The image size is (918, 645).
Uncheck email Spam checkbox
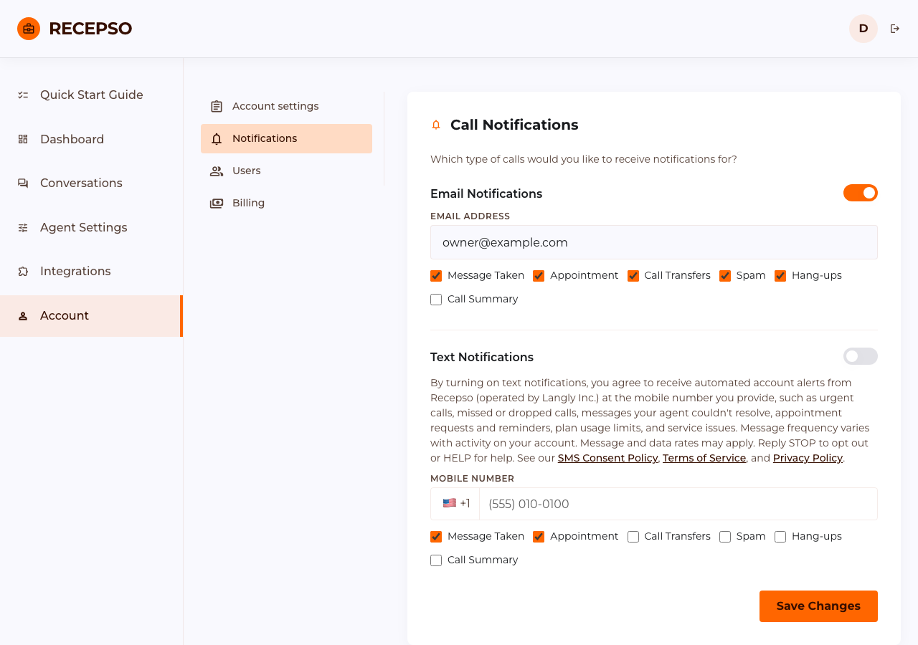pyautogui.click(x=725, y=276)
